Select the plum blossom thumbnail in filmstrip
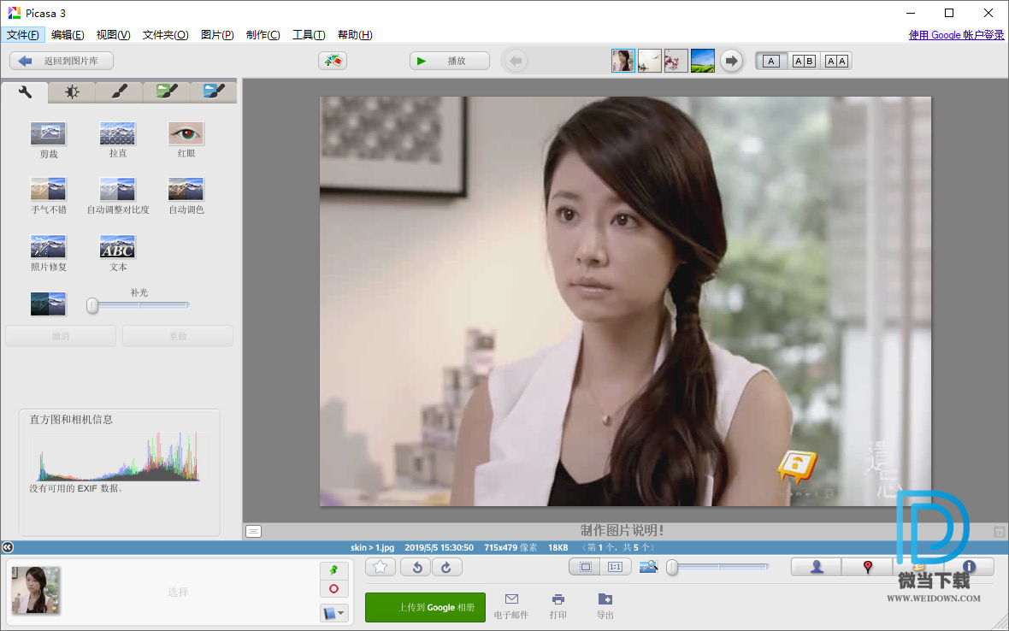Image resolution: width=1009 pixels, height=631 pixels. (676, 61)
